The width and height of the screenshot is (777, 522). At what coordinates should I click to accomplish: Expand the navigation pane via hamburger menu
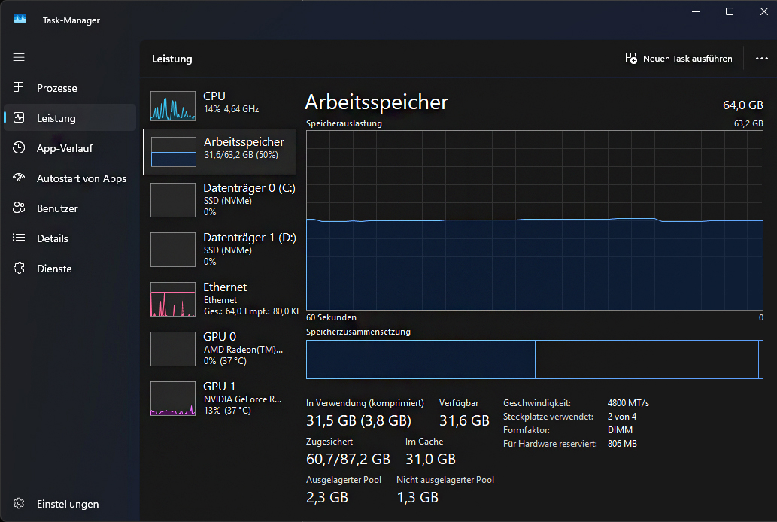19,57
